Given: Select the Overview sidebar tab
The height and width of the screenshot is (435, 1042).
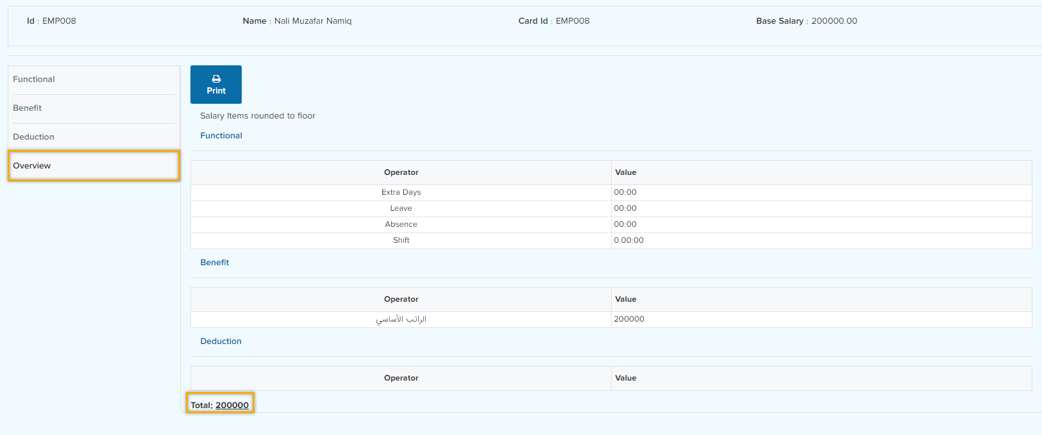Looking at the screenshot, I should pyautogui.click(x=32, y=166).
